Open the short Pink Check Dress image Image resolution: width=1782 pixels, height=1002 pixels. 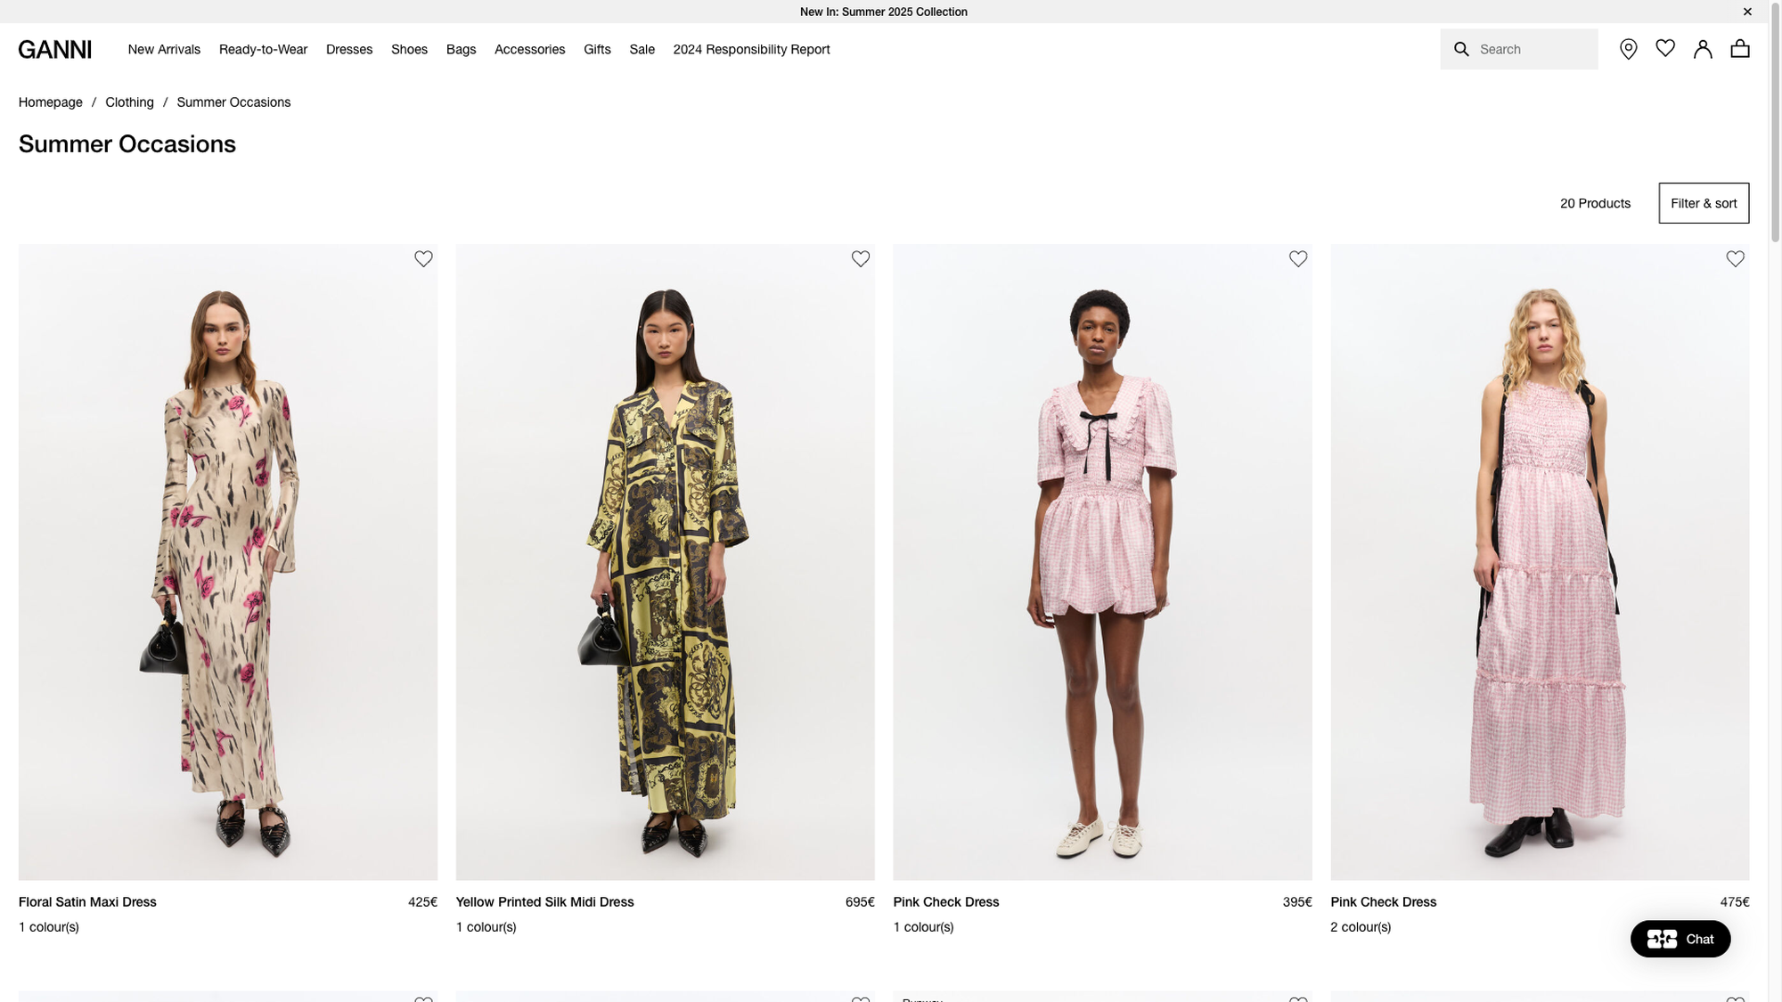click(x=1102, y=562)
